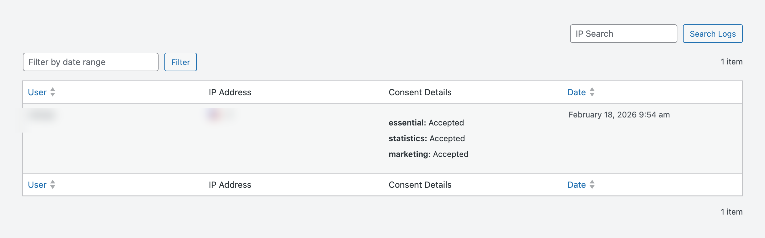Sort User column ascending with the up arrow
This screenshot has width=765, height=238.
(52, 90)
